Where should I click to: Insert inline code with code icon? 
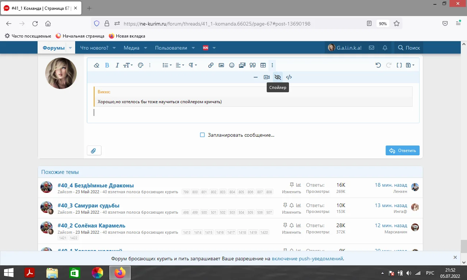click(289, 77)
